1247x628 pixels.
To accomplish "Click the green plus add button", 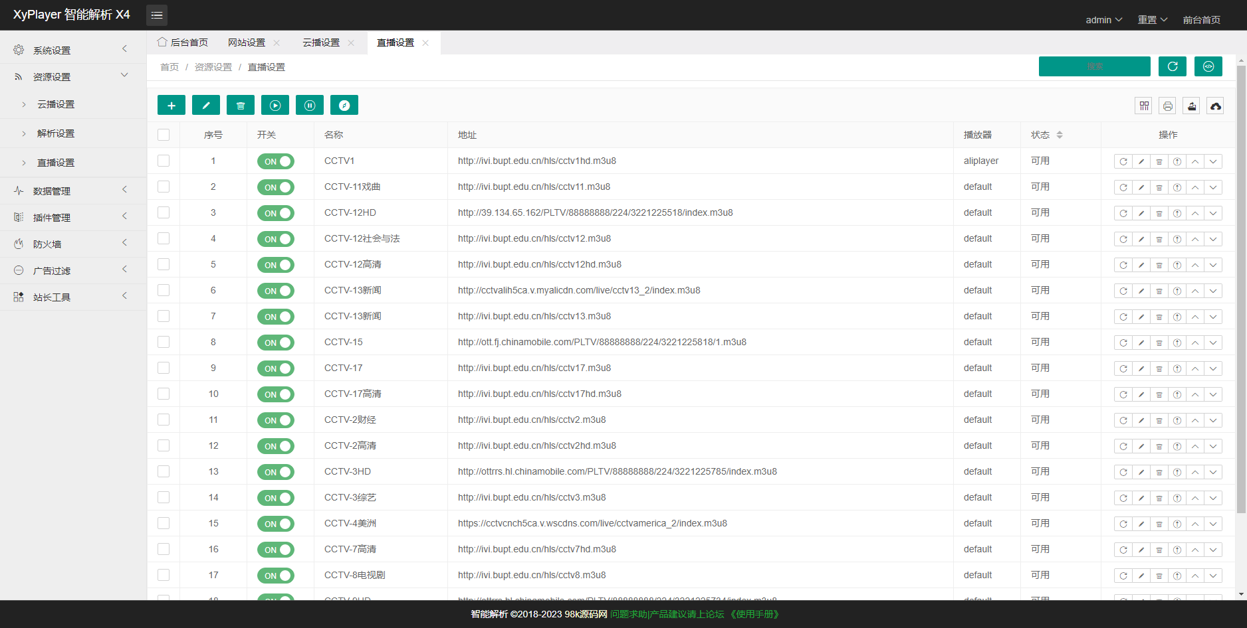I will click(171, 106).
